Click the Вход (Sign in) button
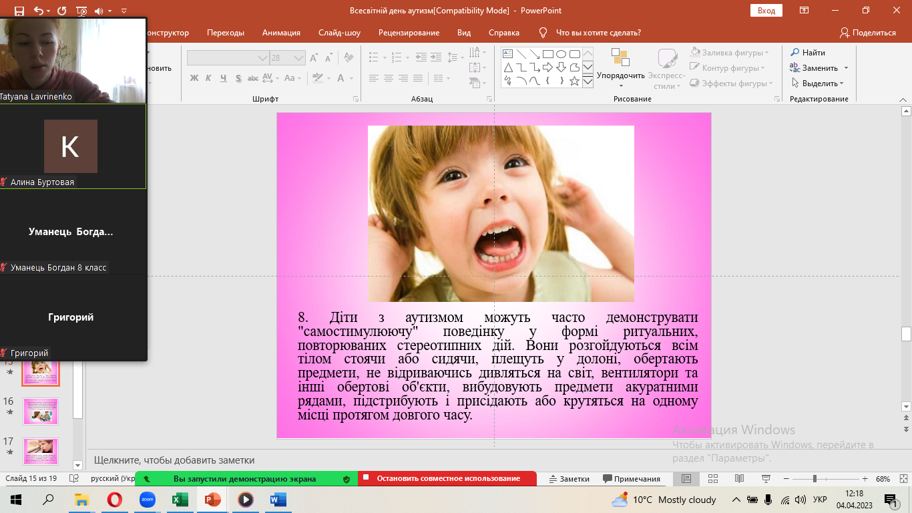 [x=766, y=11]
